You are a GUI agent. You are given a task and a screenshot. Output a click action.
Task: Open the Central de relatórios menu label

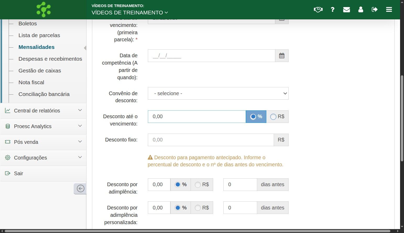(37, 111)
